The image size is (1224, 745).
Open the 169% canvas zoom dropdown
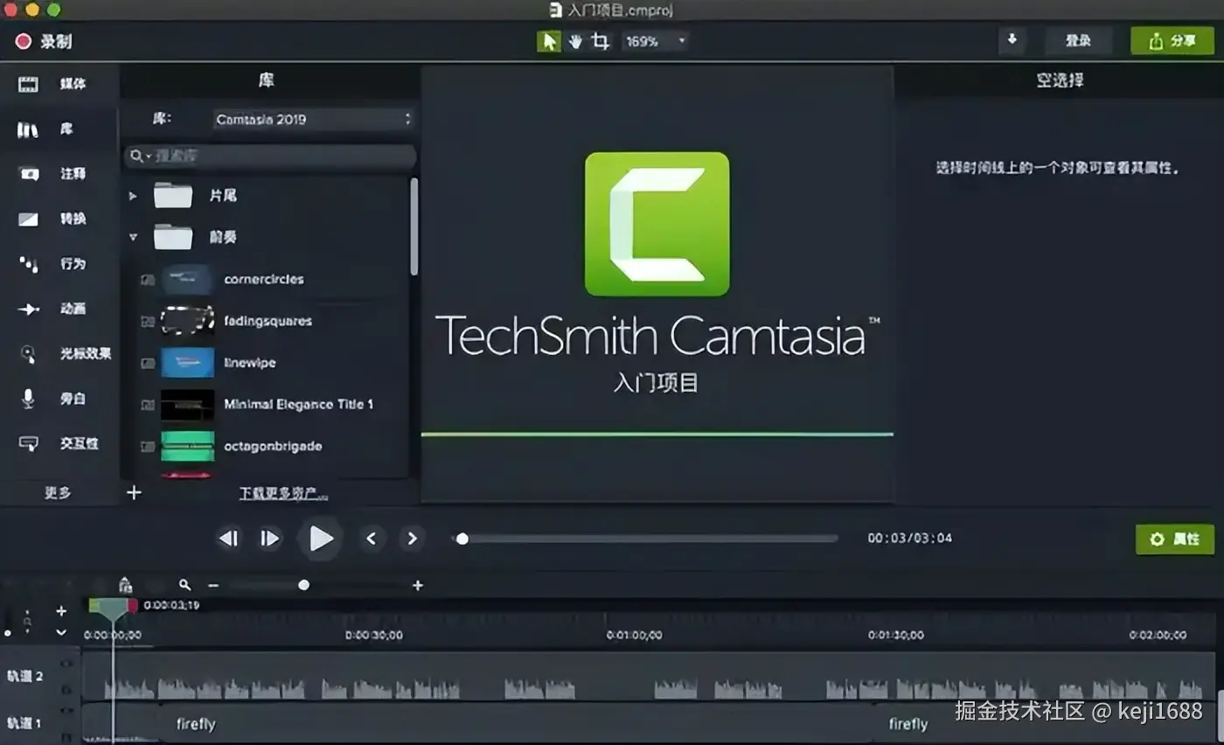pos(655,41)
